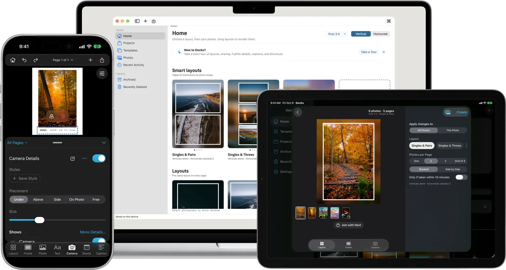Open the Page 1 of 1 dropdown
Image resolution: width=506 pixels, height=270 pixels.
(63, 60)
